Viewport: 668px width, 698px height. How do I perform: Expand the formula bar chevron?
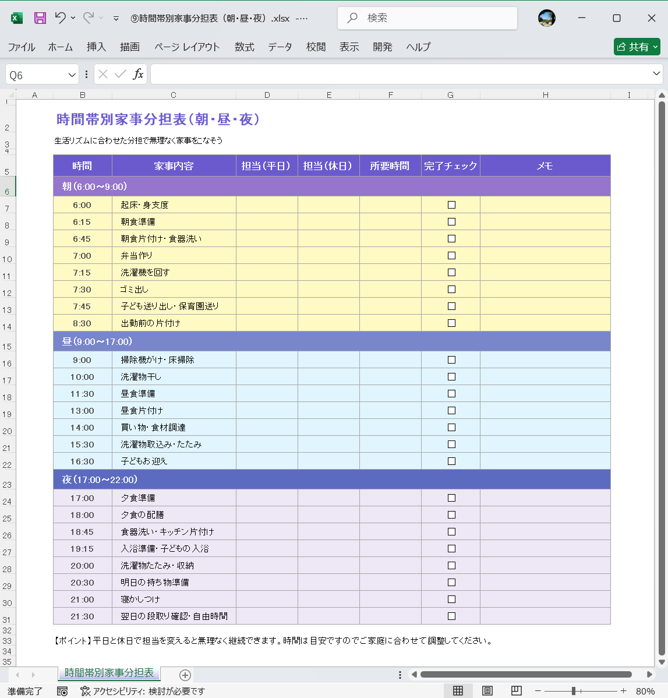pos(656,73)
